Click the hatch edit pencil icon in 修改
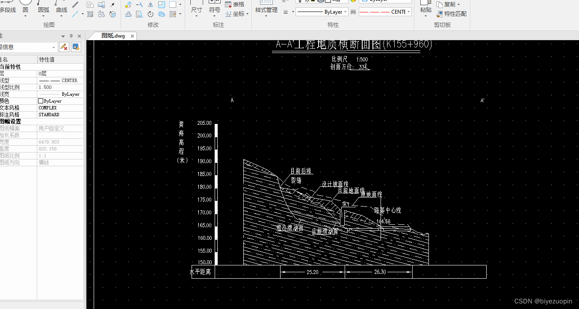 point(173,14)
